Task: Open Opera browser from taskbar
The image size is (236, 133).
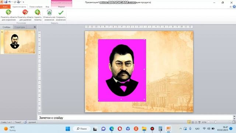Action: click(120, 129)
